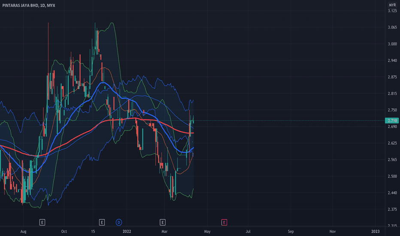Open the earnings 'E' marker above Mar

(x=163, y=222)
